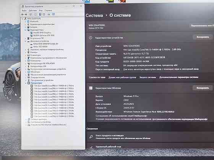Collapse the Дисковые устройства node
The width and height of the screenshot is (214, 160).
click(26, 41)
